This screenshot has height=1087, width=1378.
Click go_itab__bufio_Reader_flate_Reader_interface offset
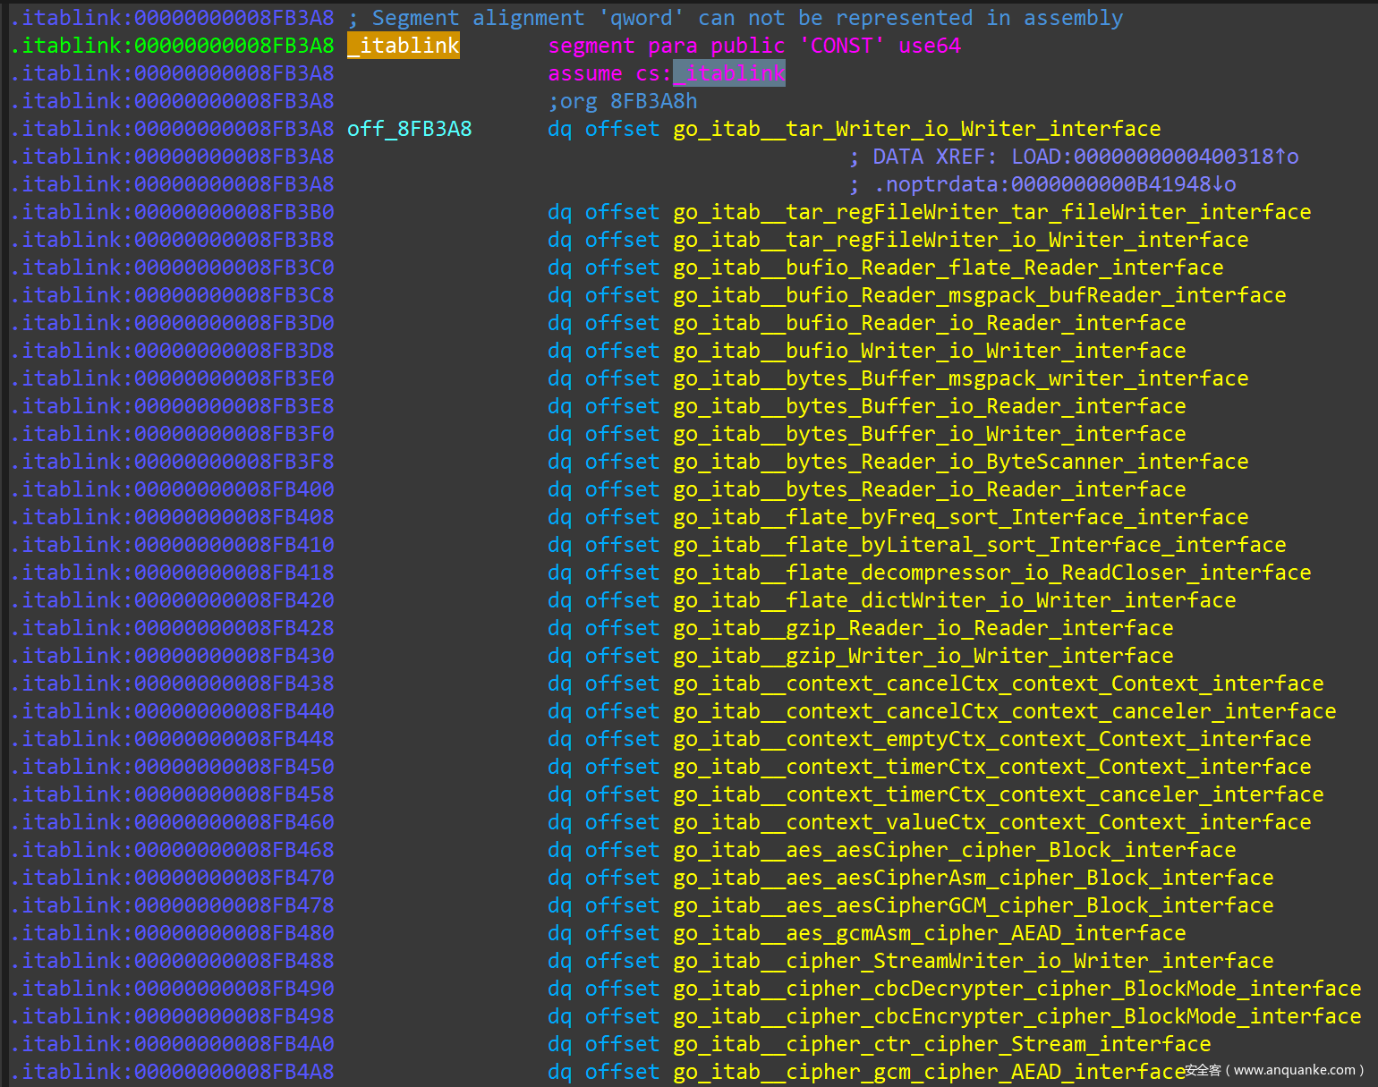tap(948, 268)
